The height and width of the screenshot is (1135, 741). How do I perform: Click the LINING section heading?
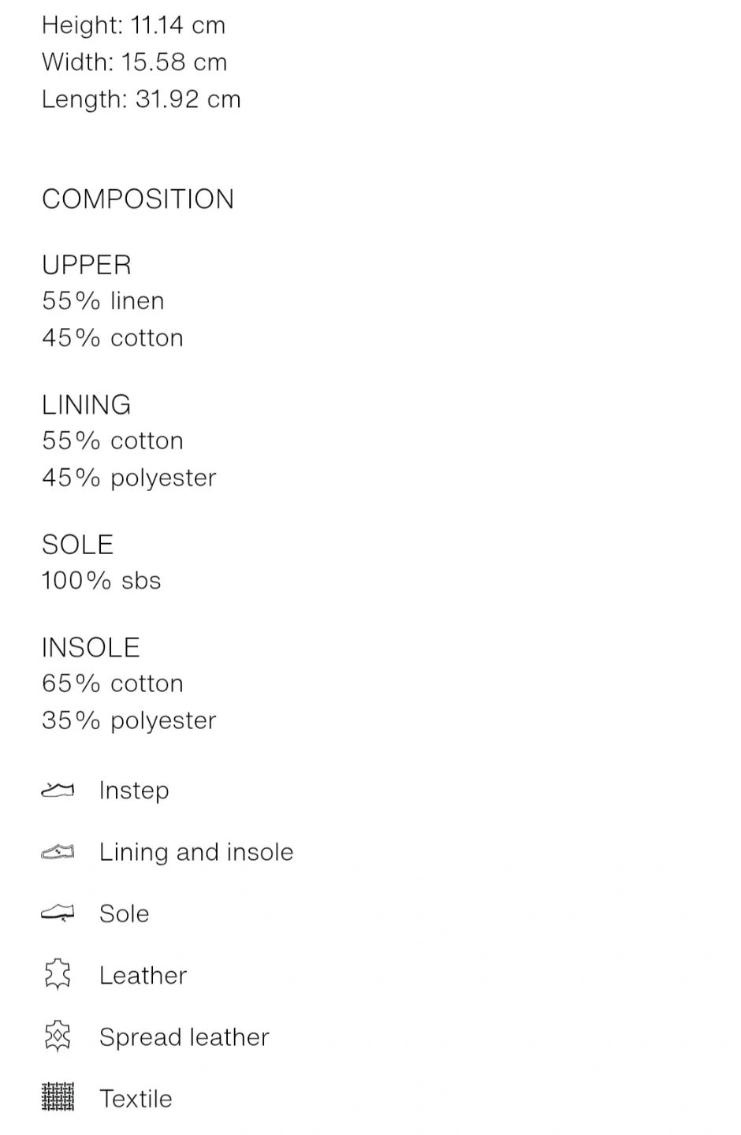tap(87, 404)
